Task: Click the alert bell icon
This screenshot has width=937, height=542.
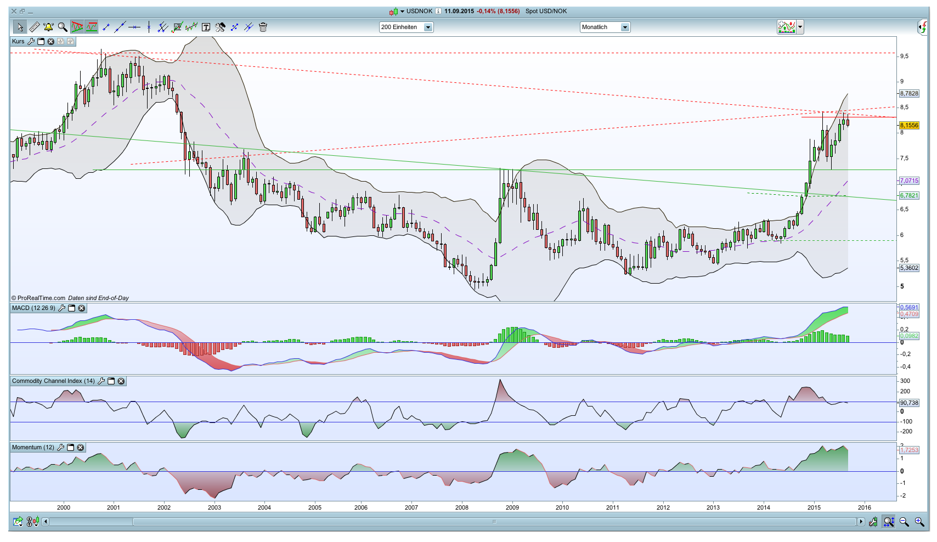Action: click(48, 27)
